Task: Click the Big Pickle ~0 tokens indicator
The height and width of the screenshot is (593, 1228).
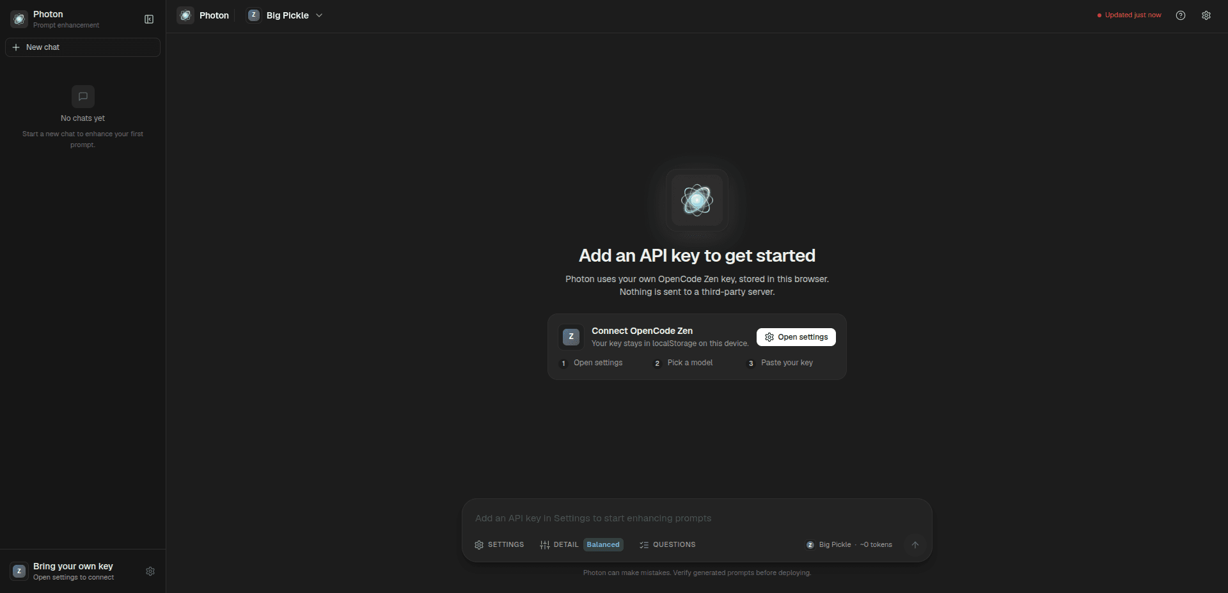Action: 849,545
